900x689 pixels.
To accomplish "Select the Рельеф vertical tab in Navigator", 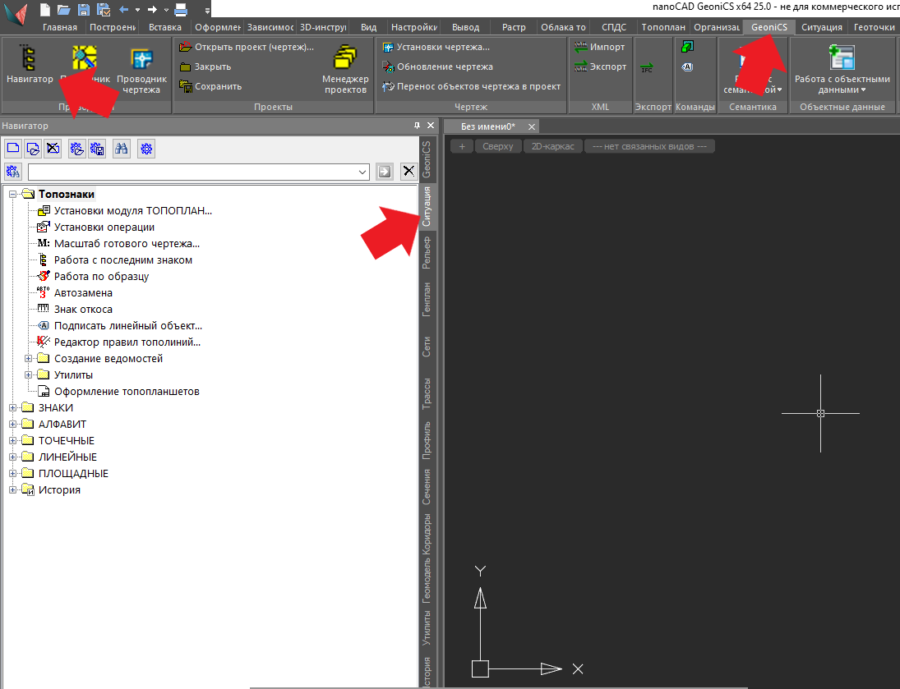I will click(x=427, y=252).
